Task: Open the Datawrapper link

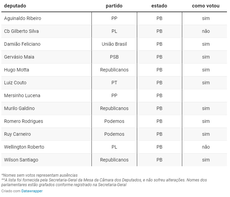Action: (32, 191)
